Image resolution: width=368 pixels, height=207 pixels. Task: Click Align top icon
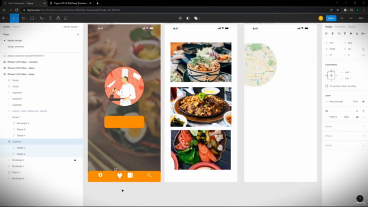[x=345, y=33]
